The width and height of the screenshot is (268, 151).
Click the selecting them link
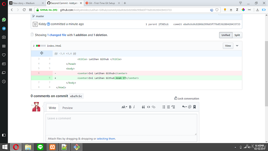106,139
